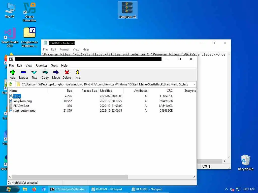Open the Visual Studio 2017 desktop icon
Image resolution: width=258 pixels, height=193 pixels.
click(10, 37)
